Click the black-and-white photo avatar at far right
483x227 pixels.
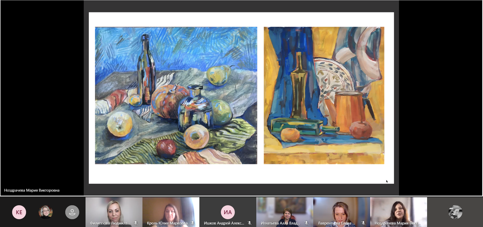(x=455, y=212)
